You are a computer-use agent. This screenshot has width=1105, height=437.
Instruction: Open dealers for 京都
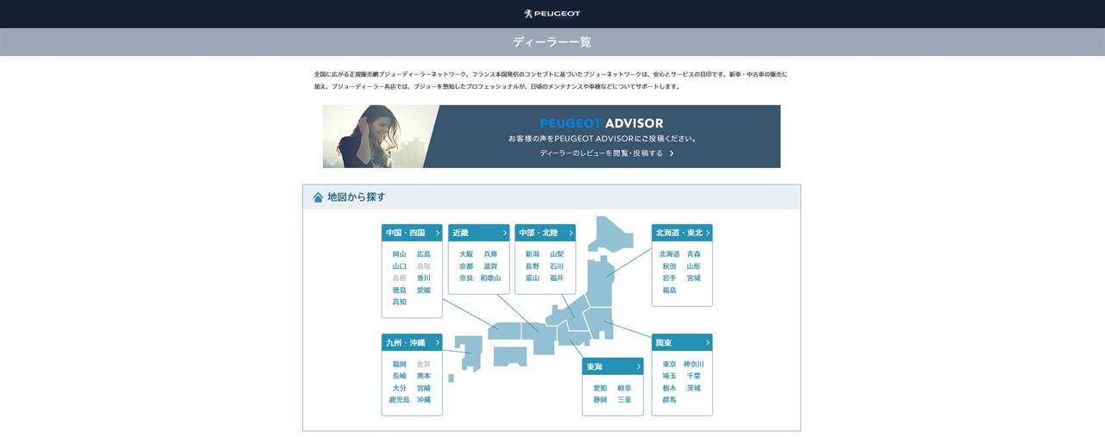466,266
